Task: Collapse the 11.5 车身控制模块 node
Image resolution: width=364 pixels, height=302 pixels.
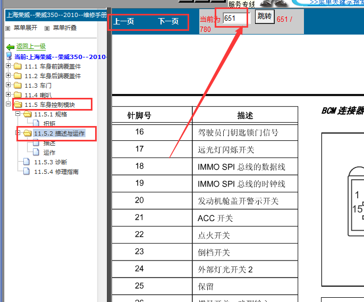Action: click(8, 104)
